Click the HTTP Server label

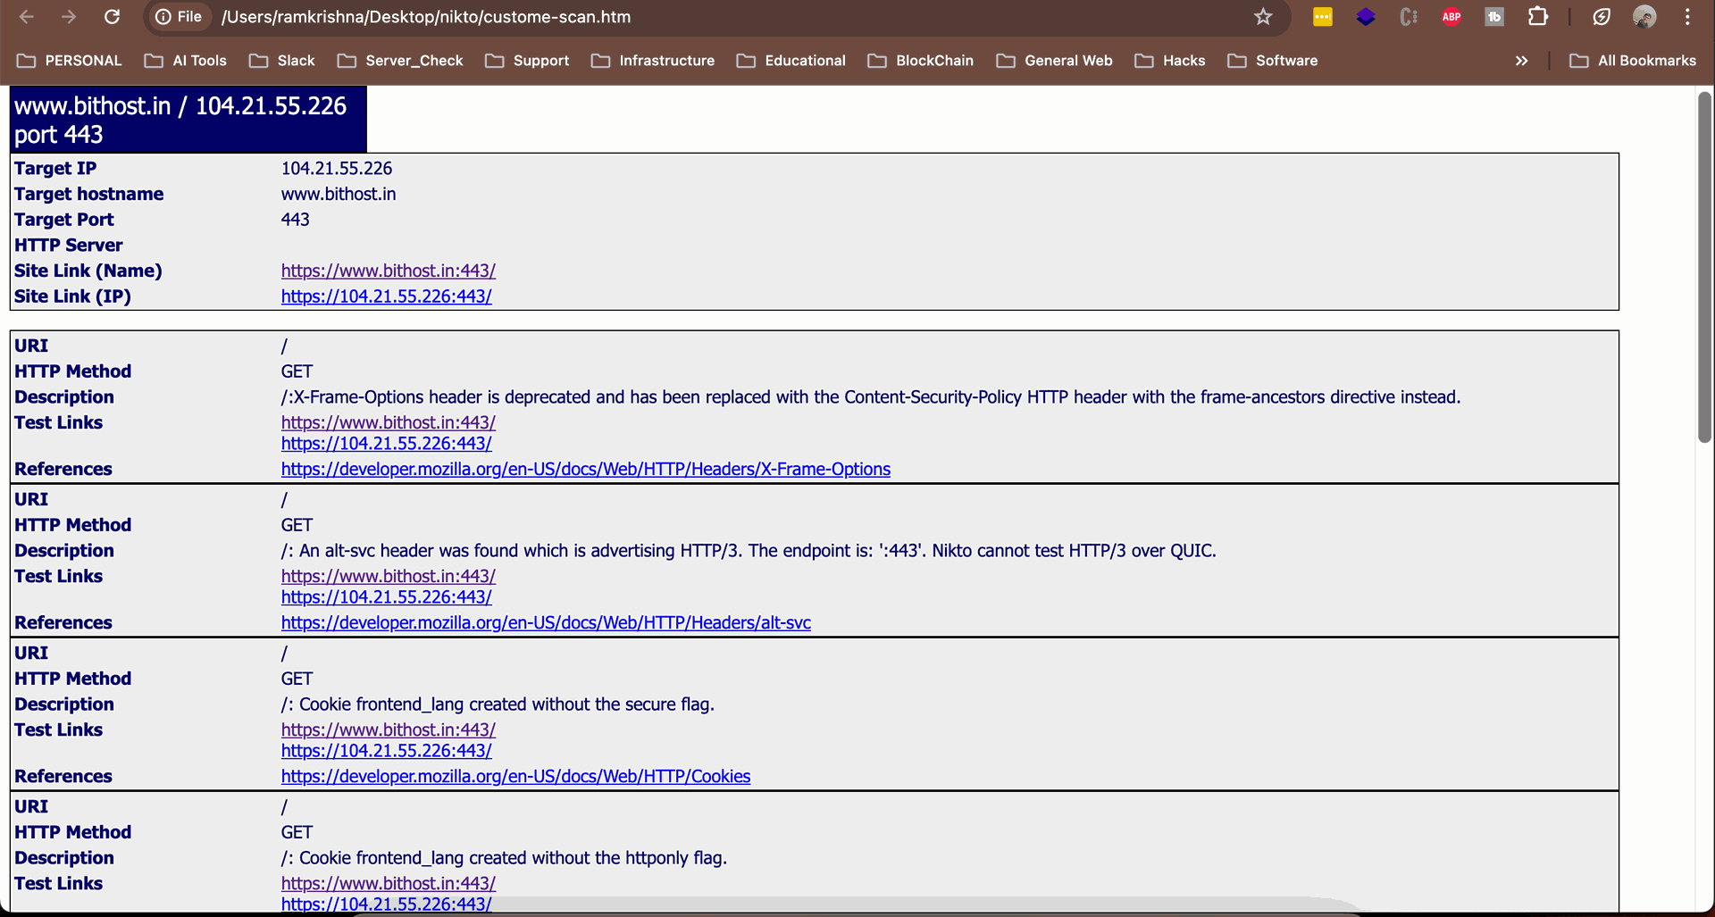point(69,246)
